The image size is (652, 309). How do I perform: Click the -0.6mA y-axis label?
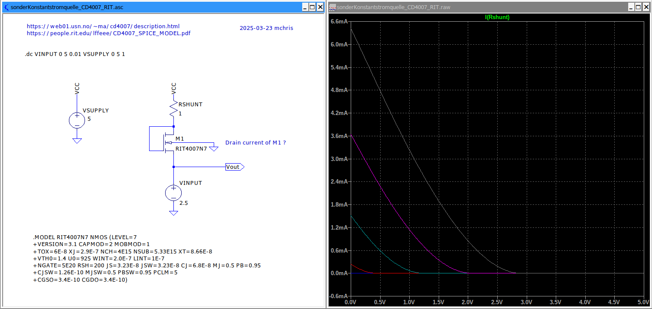point(338,296)
